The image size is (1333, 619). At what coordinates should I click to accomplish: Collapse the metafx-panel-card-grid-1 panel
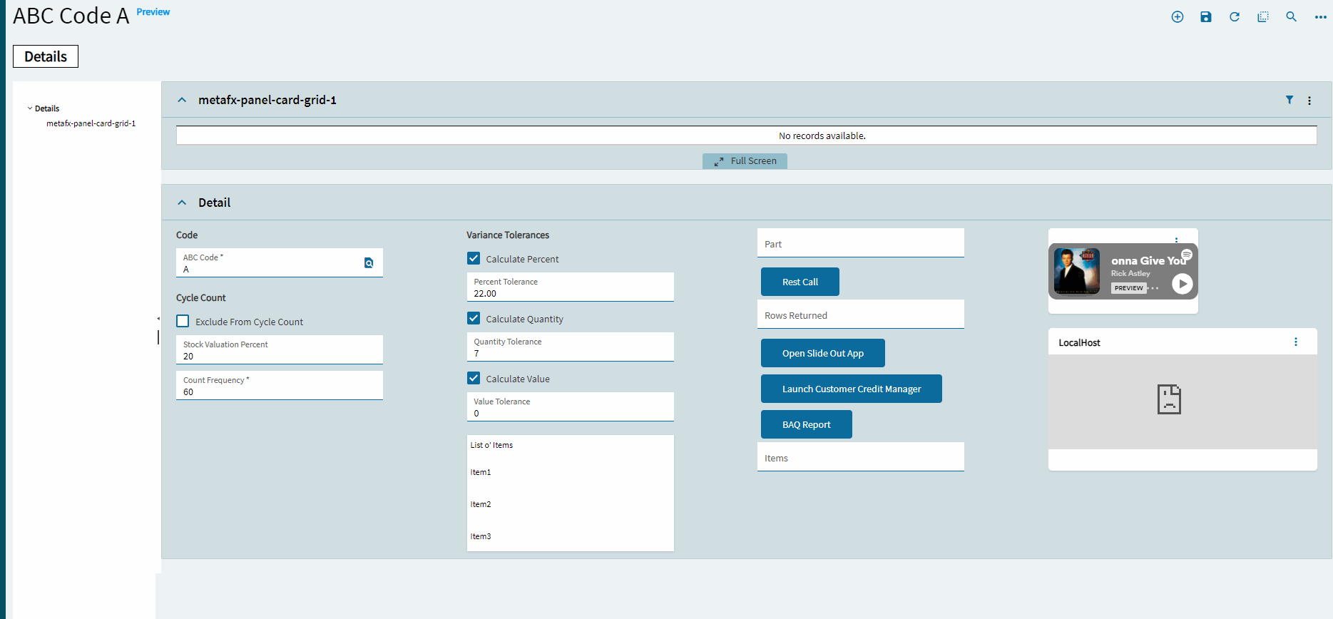coord(182,100)
